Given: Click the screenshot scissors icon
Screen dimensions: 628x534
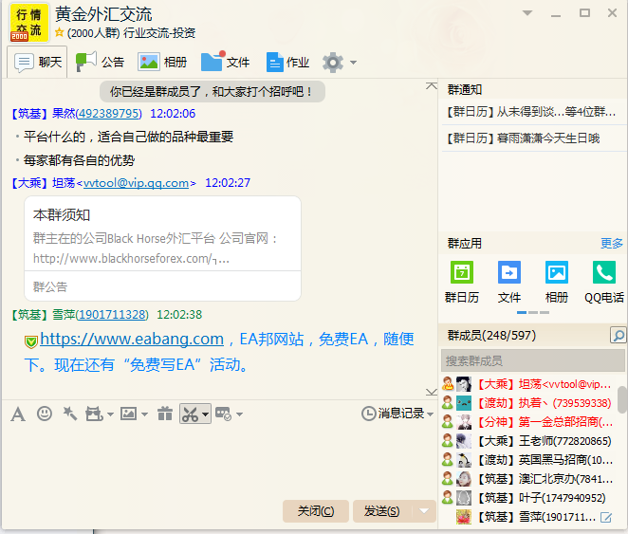Looking at the screenshot, I should coord(190,414).
